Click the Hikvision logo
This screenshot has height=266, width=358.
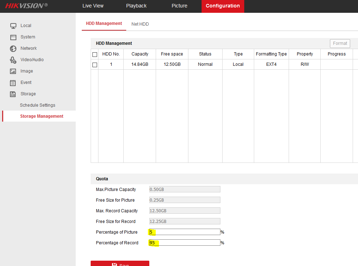click(26, 6)
